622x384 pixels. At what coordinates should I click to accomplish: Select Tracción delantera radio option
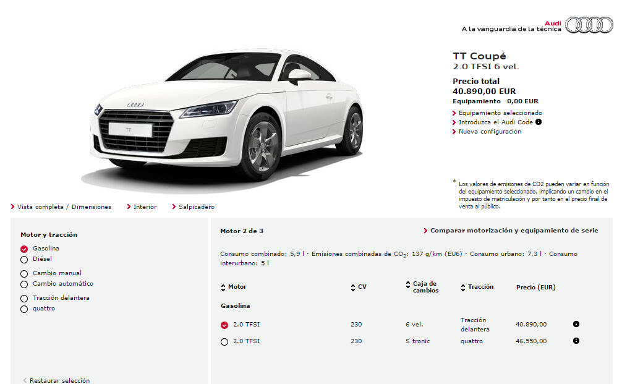pyautogui.click(x=24, y=298)
